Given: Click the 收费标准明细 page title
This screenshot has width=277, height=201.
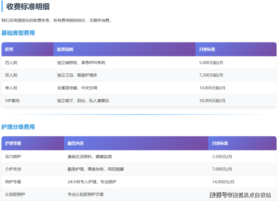Looking at the screenshot, I should [28, 6].
